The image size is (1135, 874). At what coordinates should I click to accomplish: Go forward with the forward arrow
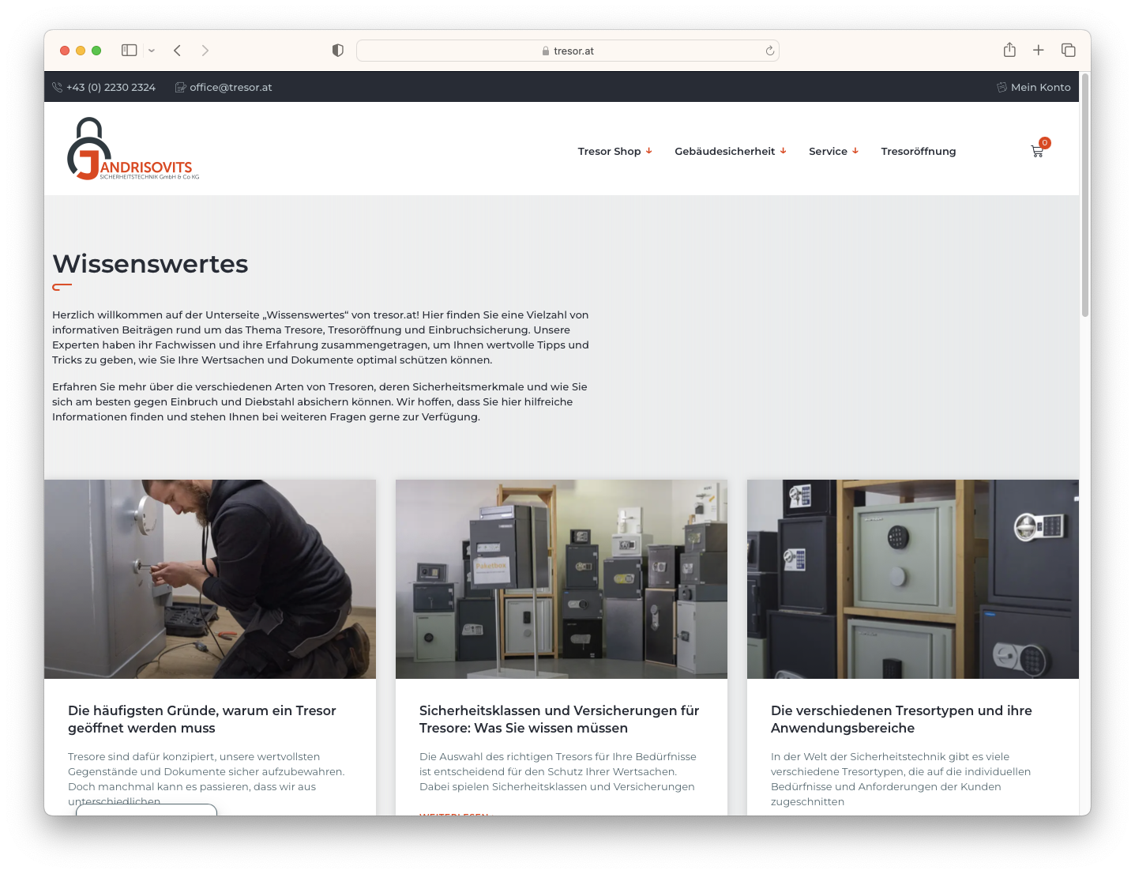click(205, 51)
